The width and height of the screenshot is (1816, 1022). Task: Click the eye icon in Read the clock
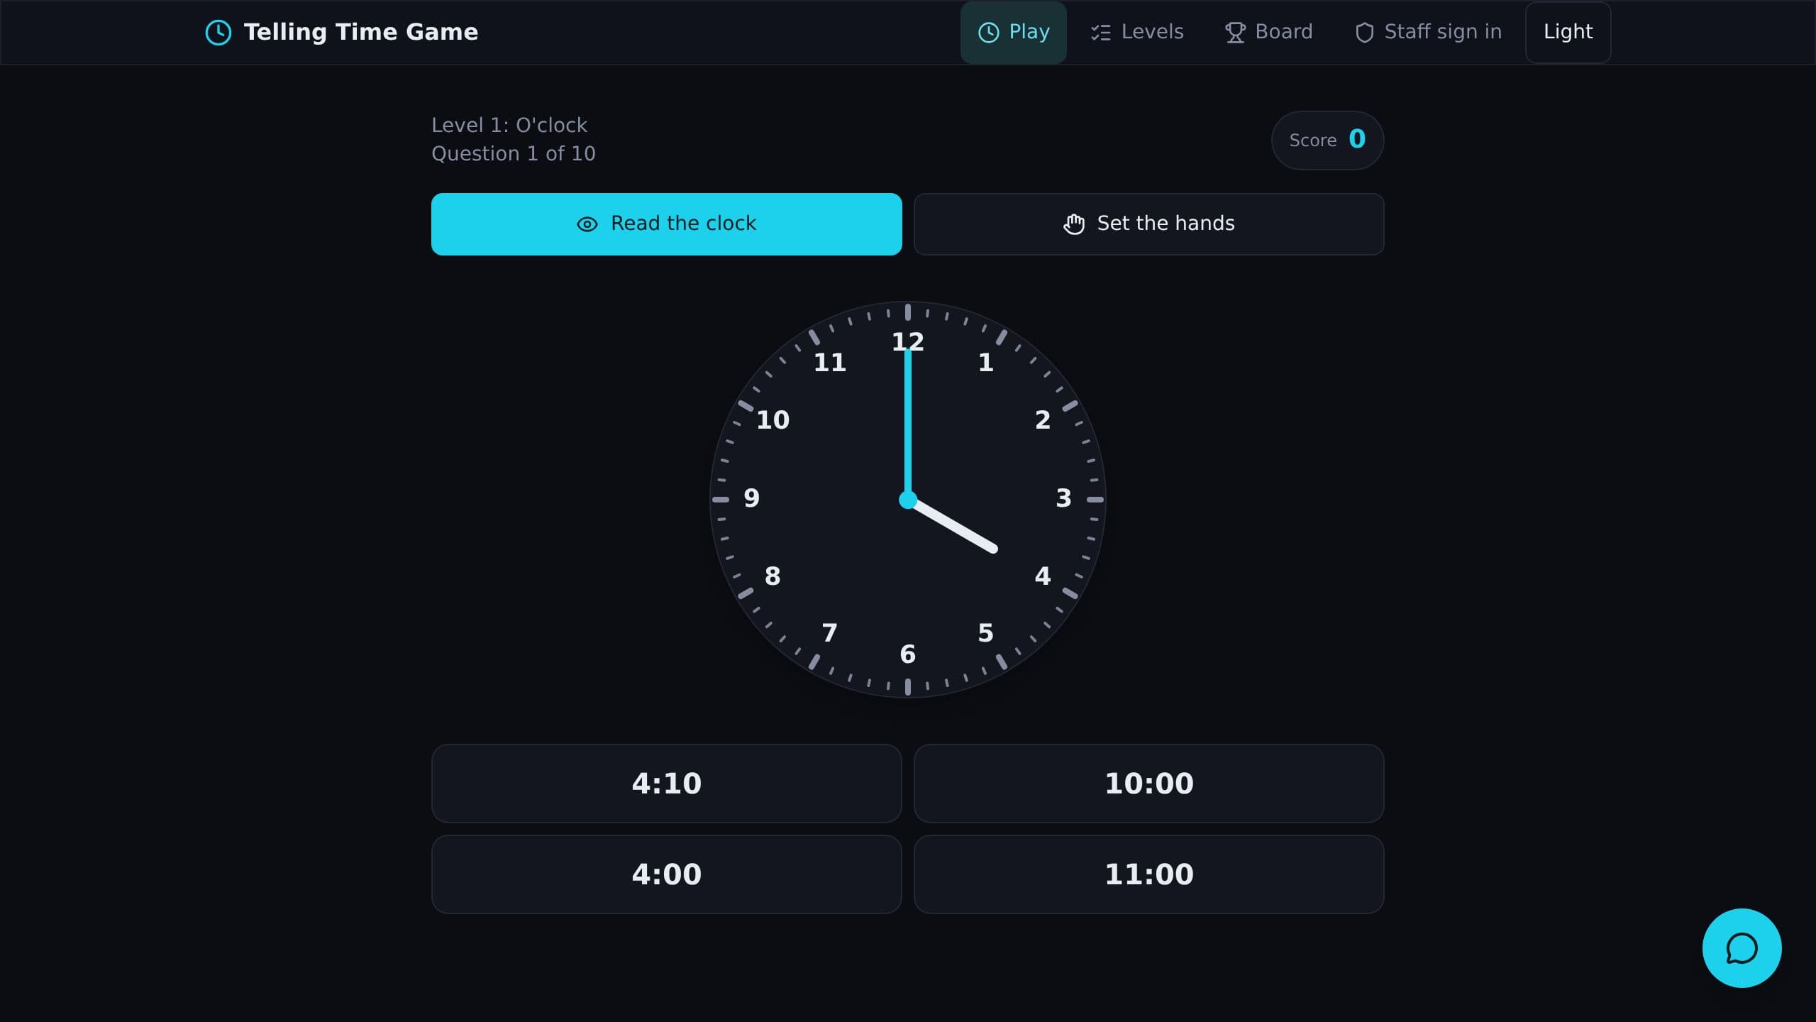coord(587,224)
